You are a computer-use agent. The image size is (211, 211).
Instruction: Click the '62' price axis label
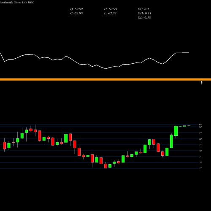pyautogui.click(x=200, y=127)
